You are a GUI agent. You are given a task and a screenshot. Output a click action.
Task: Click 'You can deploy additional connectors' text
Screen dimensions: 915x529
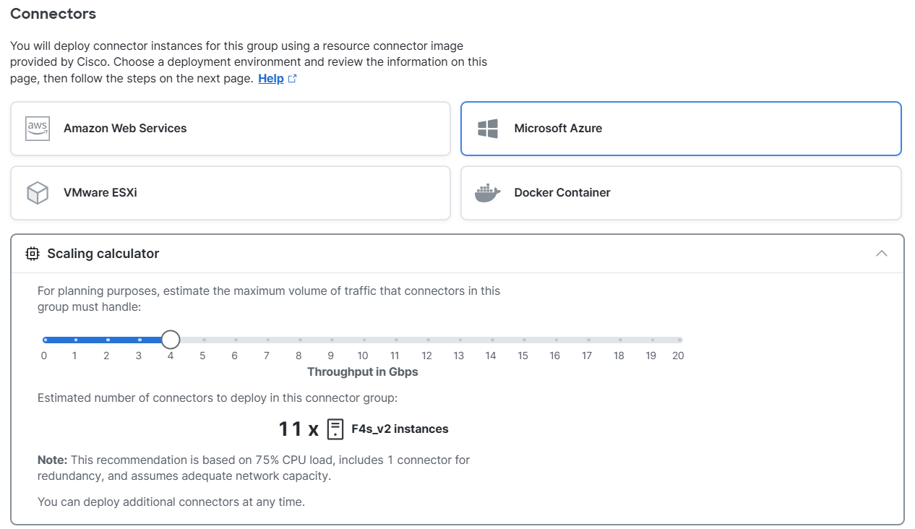pyautogui.click(x=171, y=502)
